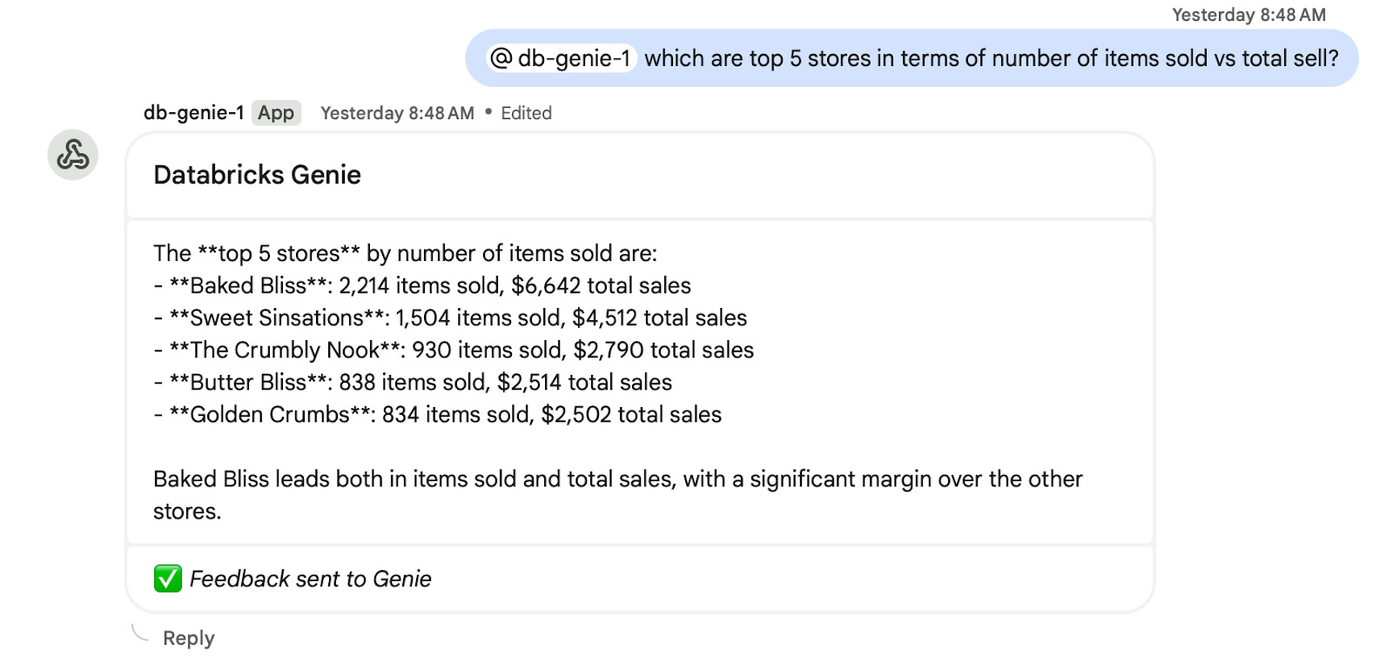Click the "top 5 stores" intro line

tap(405, 253)
